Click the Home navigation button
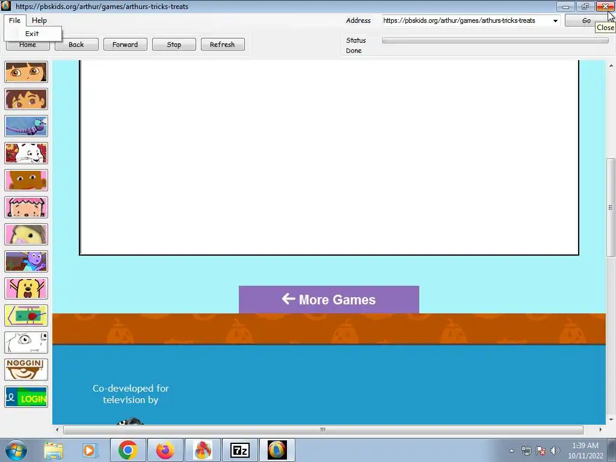The width and height of the screenshot is (616, 462). coord(28,45)
